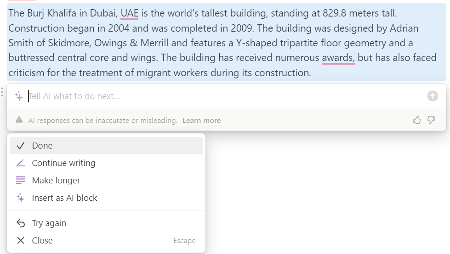450x254 pixels.
Task: Click the Done checkmark icon
Action: tap(20, 146)
